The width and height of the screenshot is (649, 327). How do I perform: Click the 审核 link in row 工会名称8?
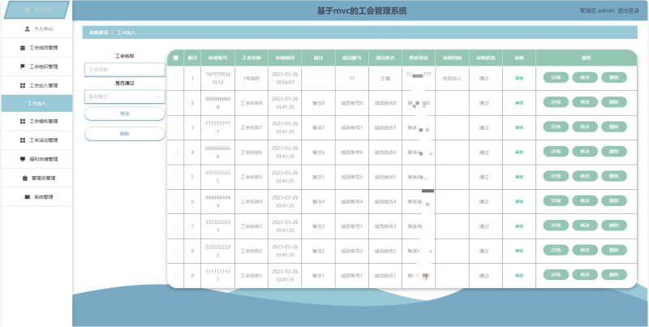coord(519,103)
